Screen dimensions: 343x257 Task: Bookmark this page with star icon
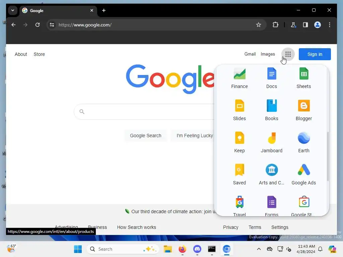pyautogui.click(x=258, y=25)
